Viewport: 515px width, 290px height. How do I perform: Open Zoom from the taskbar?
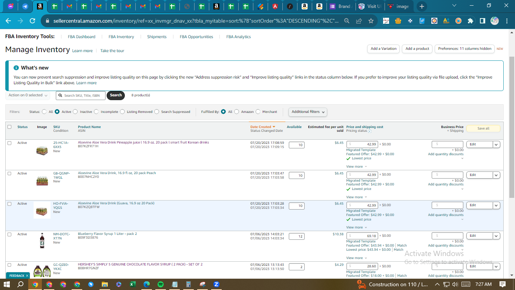(216, 284)
